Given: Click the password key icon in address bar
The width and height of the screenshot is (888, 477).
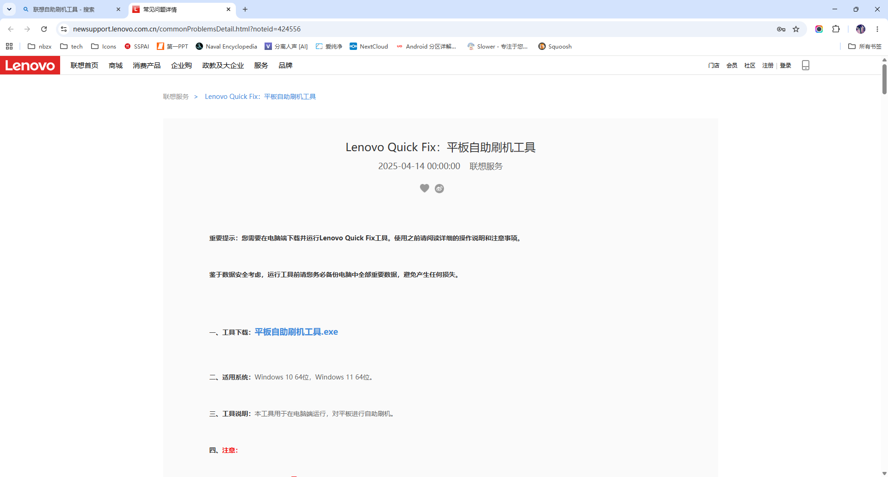Looking at the screenshot, I should 781,29.
